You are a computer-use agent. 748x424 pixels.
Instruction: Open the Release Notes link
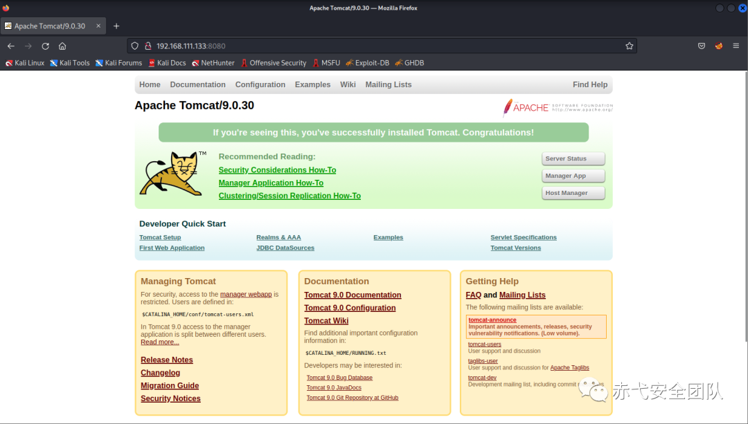(x=166, y=360)
